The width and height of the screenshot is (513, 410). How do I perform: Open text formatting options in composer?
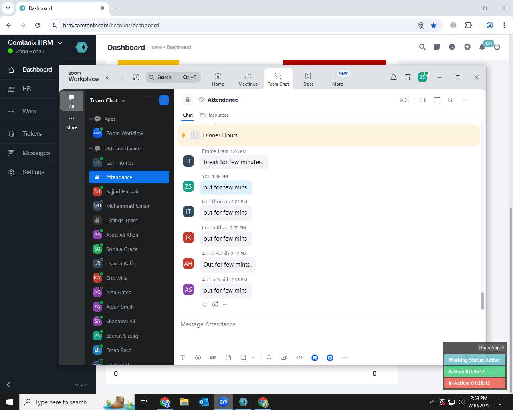[x=183, y=358]
